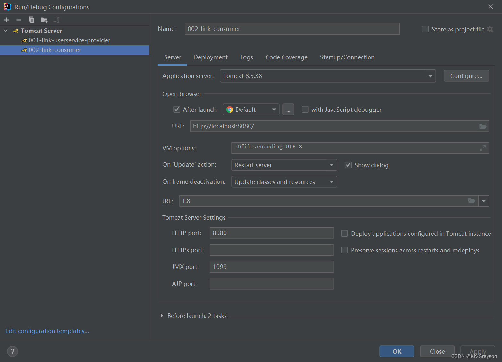Toggle Store as project file checkbox
Image resolution: width=502 pixels, height=362 pixels.
425,29
